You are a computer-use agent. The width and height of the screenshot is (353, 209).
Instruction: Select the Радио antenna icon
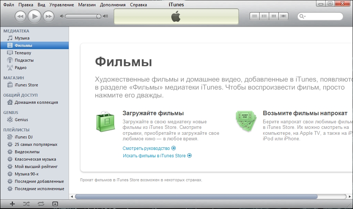[10, 68]
